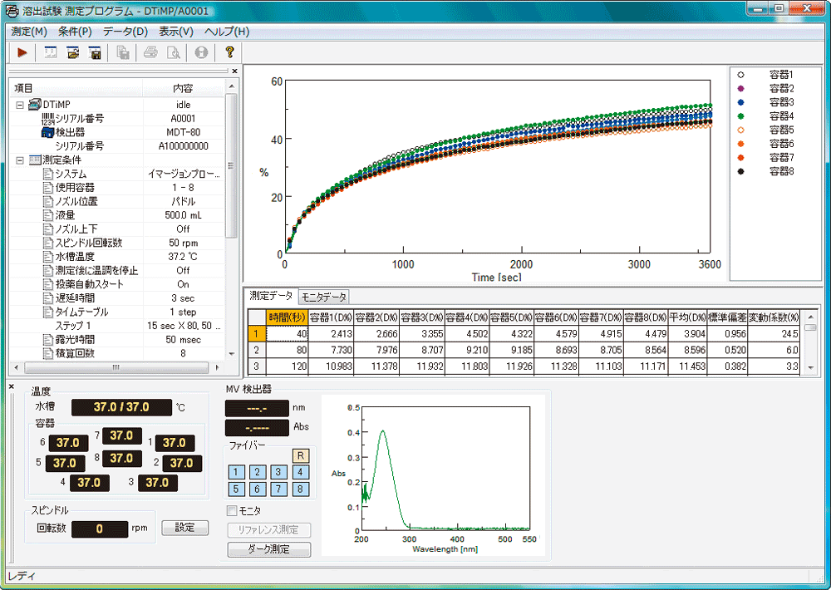Click the data table scroll-down arrow
The width and height of the screenshot is (831, 590).
click(810, 366)
